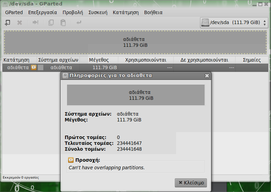Open the Προβολή menu
This screenshot has width=271, height=192.
coord(73,12)
